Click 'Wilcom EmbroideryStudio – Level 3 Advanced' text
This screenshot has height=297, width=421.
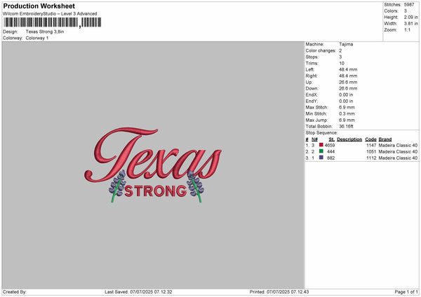tap(50, 14)
